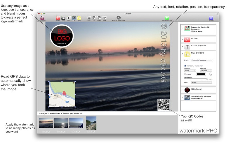Add a Logo watermark from the toolbar
This screenshot has width=231, height=145.
pyautogui.click(x=63, y=18)
